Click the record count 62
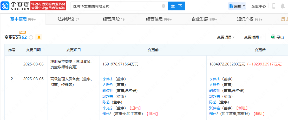The image size is (288, 120). pos(24,37)
